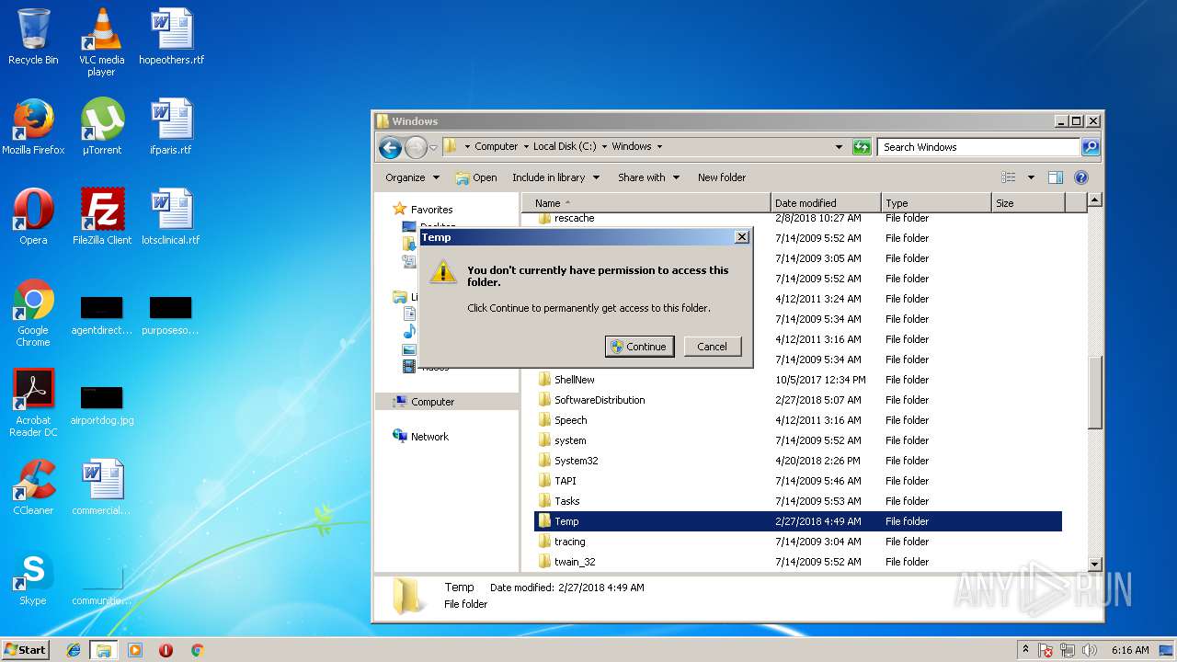Expand Include in library dropdown

[555, 177]
